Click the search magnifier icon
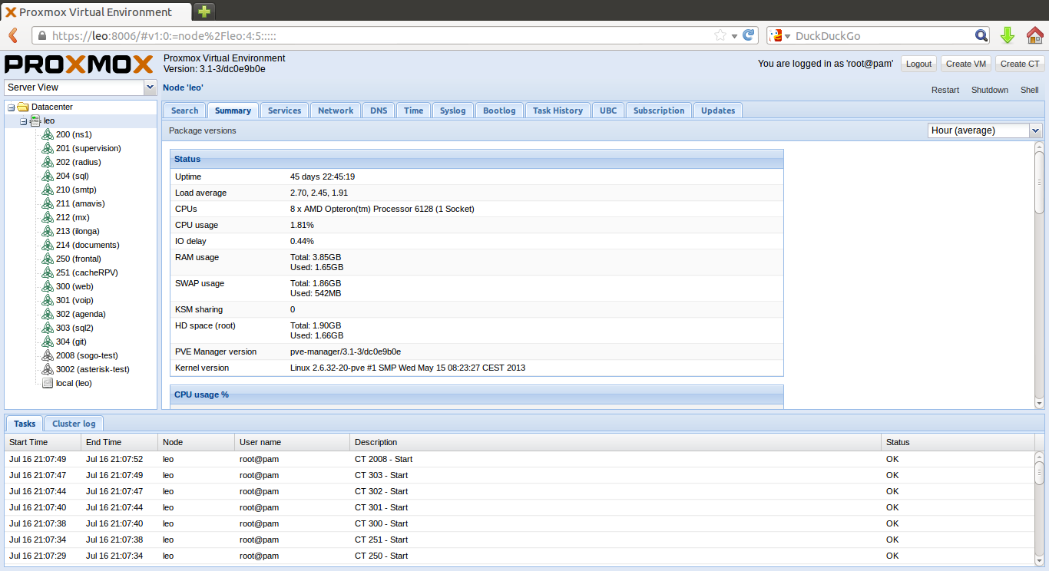This screenshot has width=1049, height=571. tap(981, 35)
